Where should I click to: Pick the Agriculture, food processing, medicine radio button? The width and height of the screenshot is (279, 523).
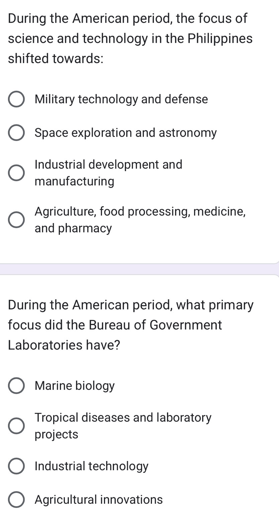(16, 220)
